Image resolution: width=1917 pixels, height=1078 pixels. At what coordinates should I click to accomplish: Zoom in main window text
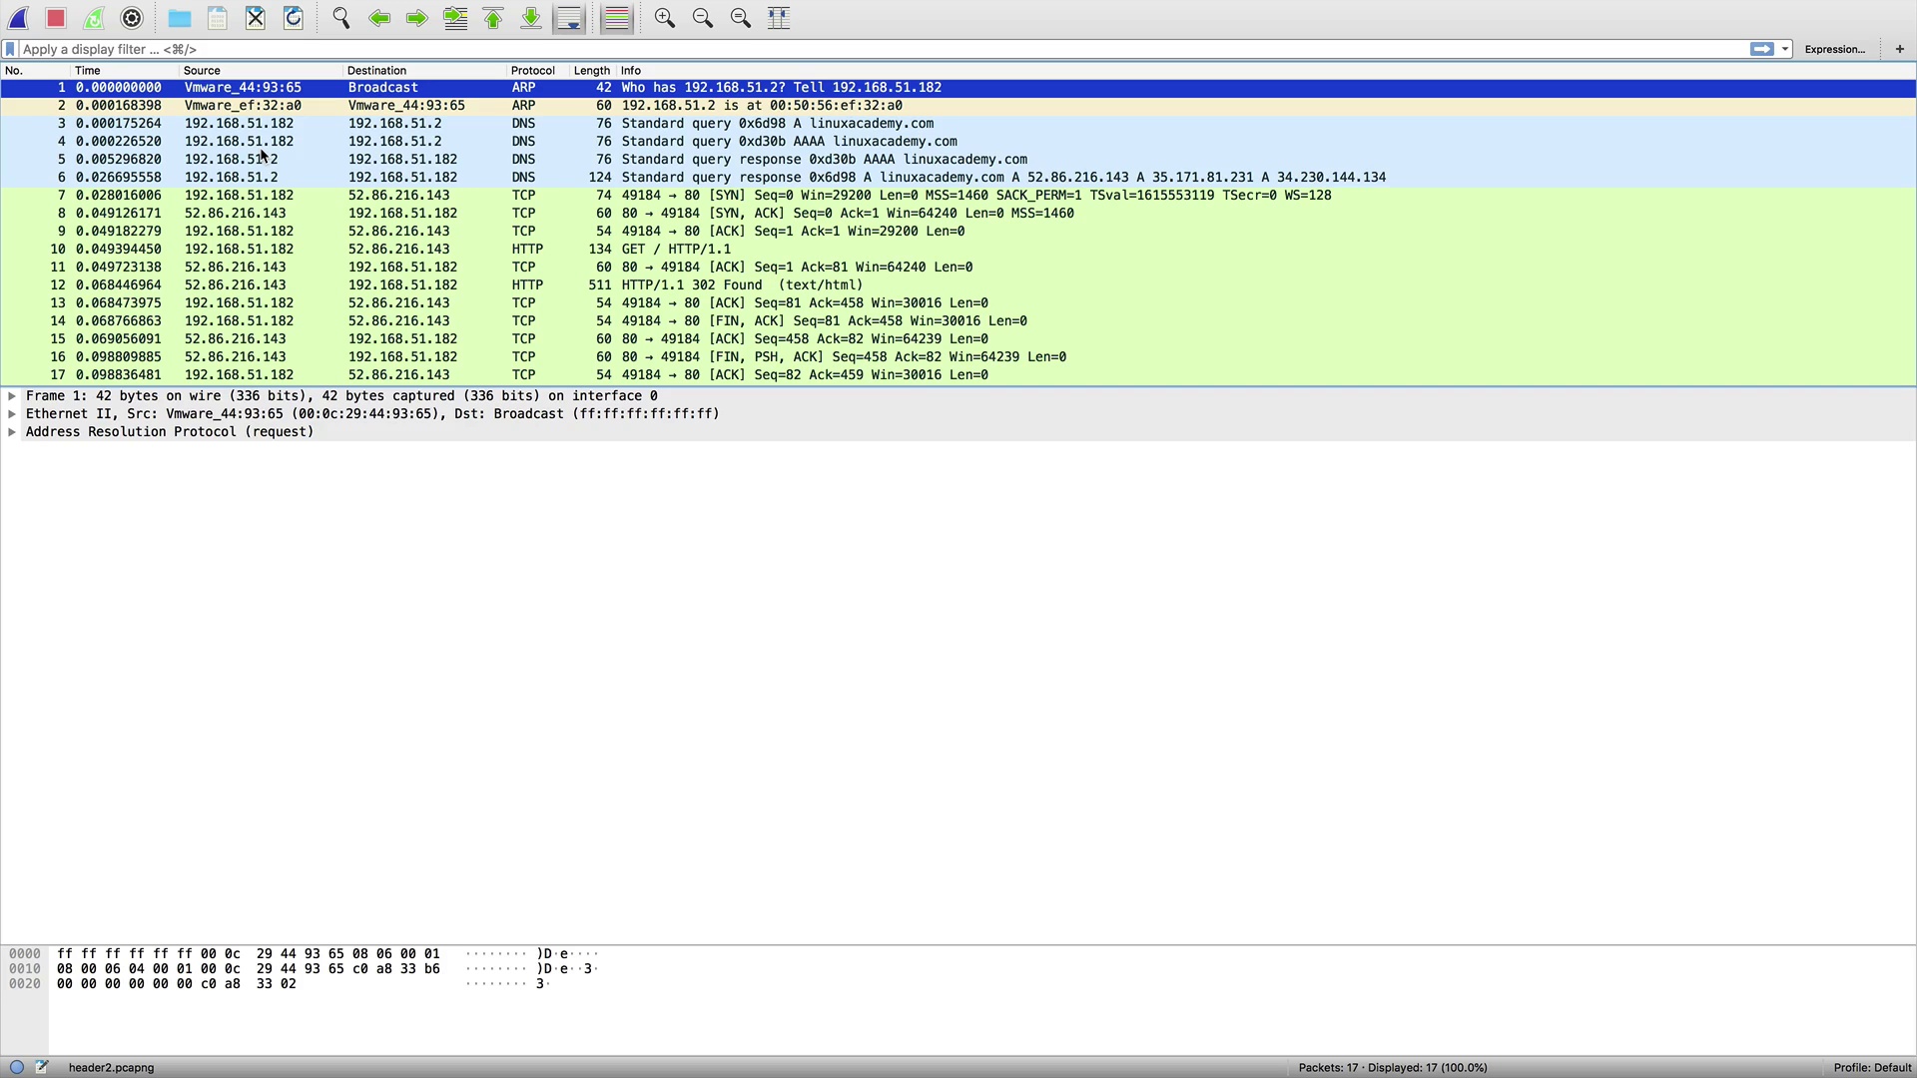(665, 18)
